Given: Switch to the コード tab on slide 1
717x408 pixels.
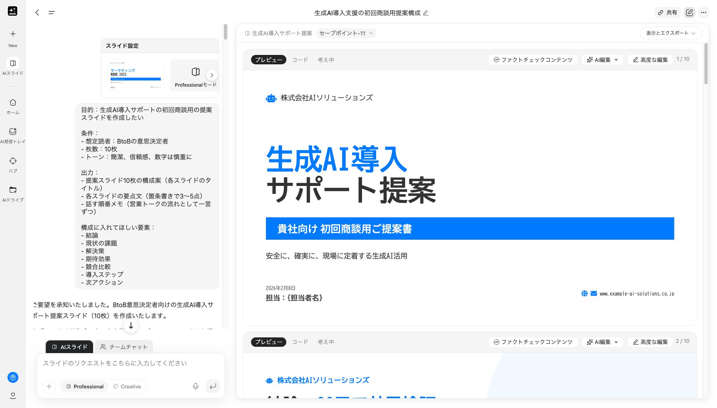Looking at the screenshot, I should pyautogui.click(x=299, y=59).
